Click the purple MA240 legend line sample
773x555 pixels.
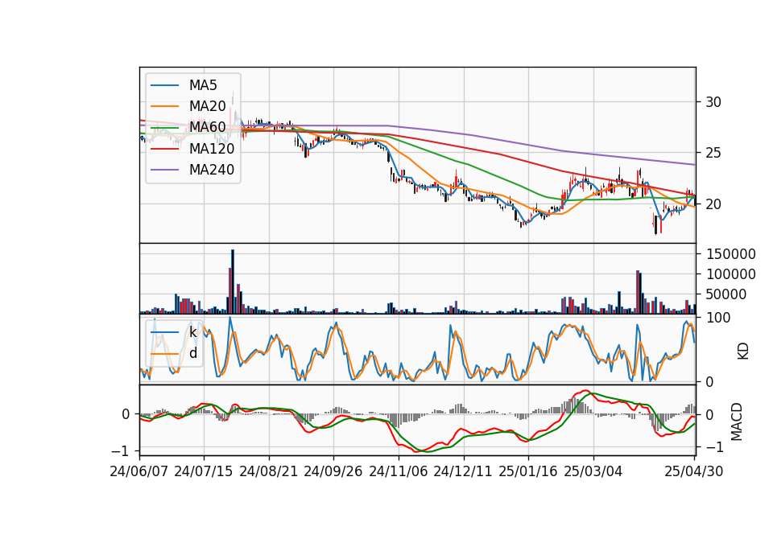(x=164, y=170)
